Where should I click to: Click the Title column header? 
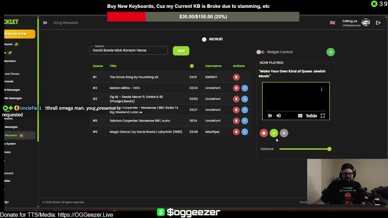[113, 66]
